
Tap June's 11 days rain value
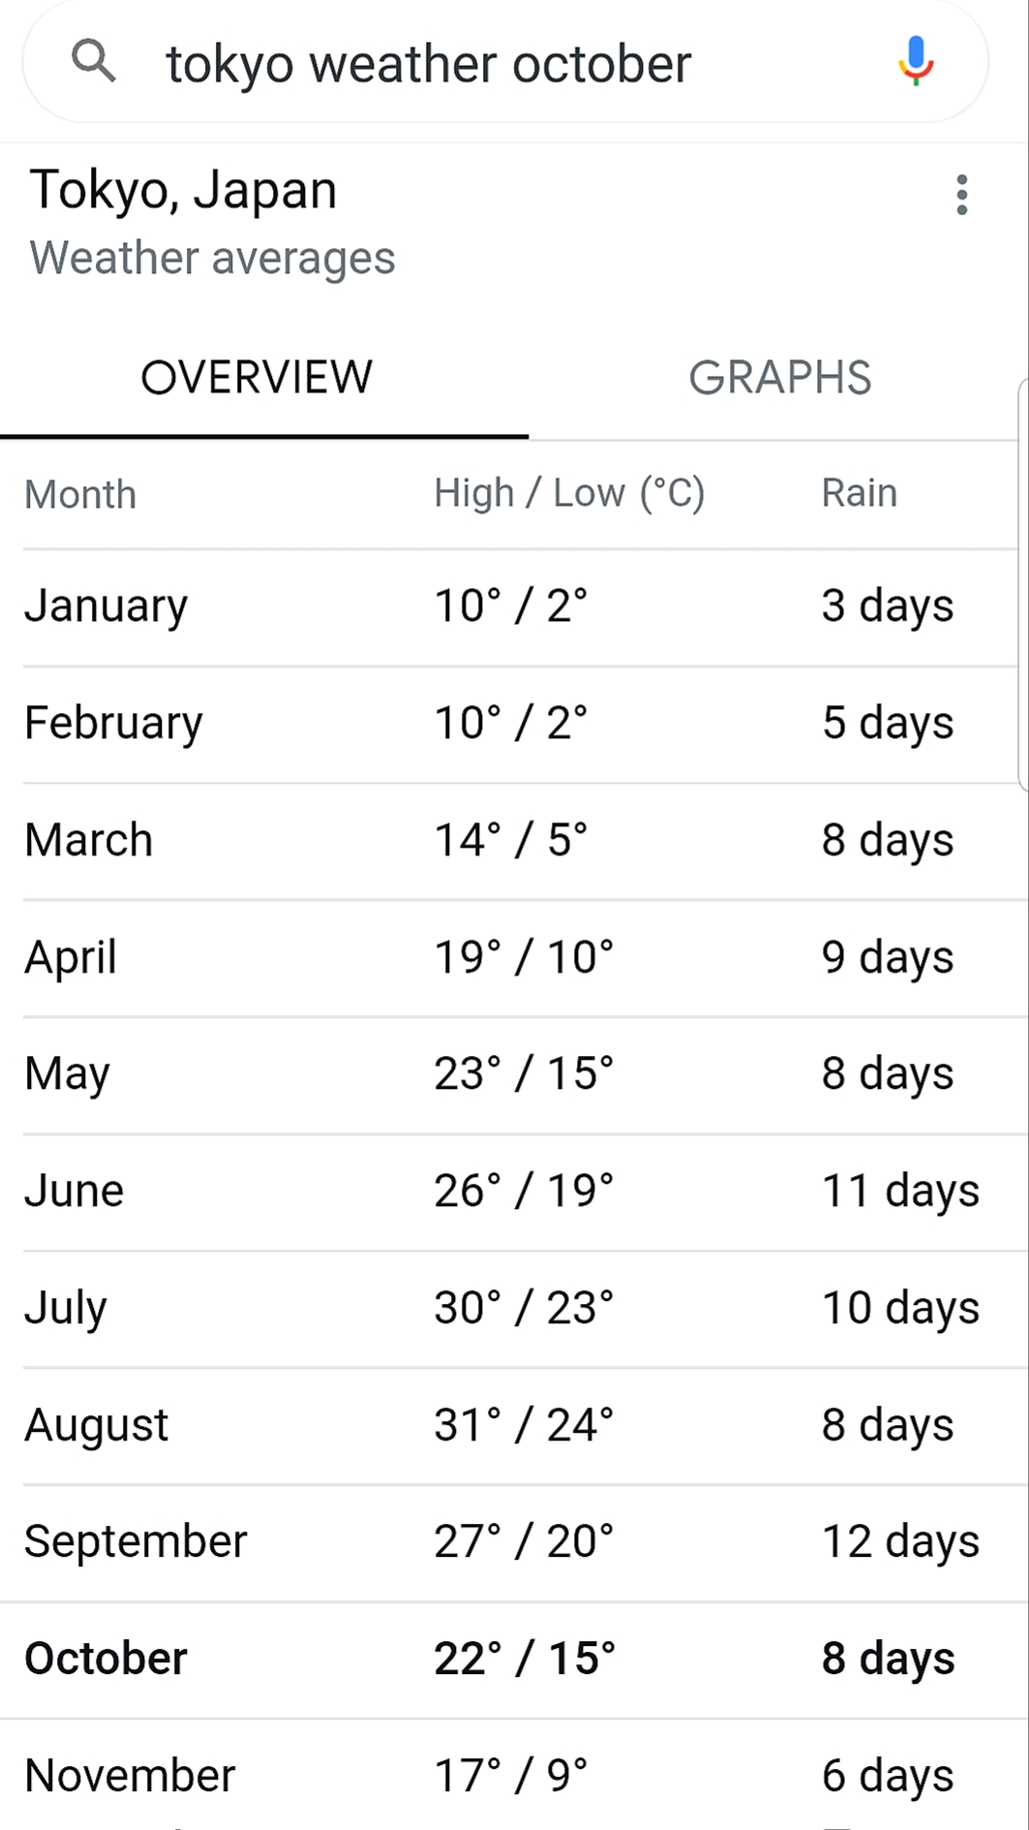coord(900,1191)
